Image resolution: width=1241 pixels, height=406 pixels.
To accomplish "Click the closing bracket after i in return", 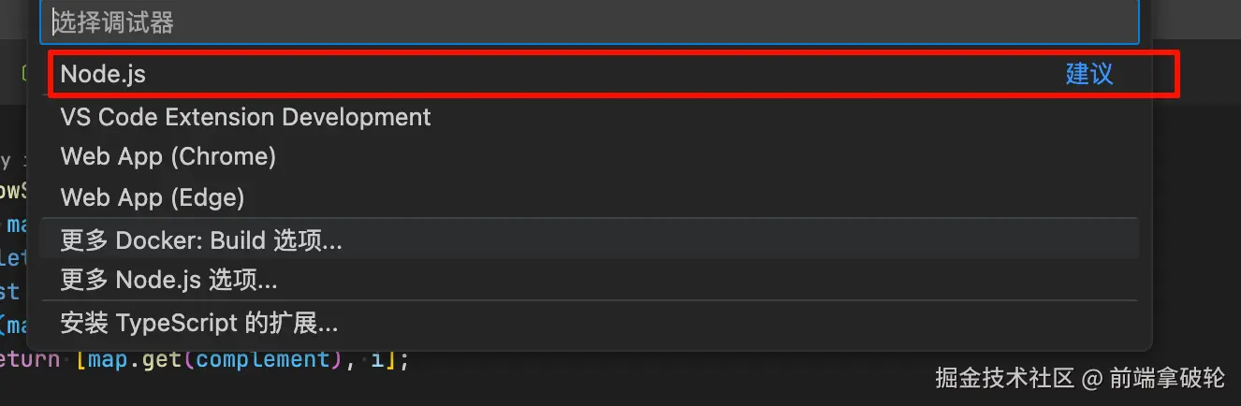I will click(x=393, y=359).
